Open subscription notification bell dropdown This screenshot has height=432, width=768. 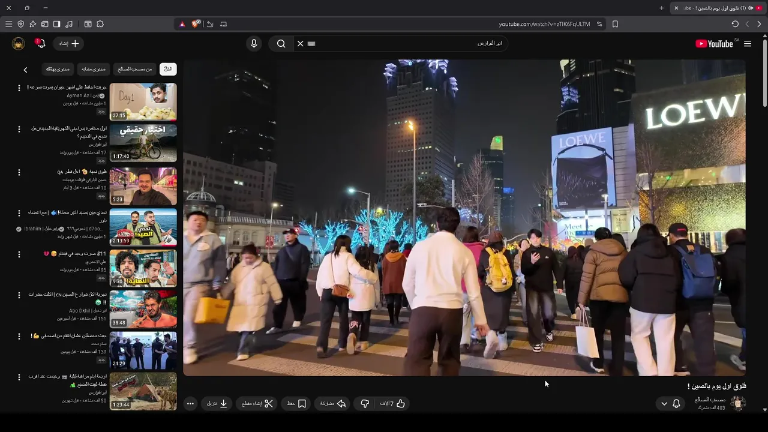point(670,404)
